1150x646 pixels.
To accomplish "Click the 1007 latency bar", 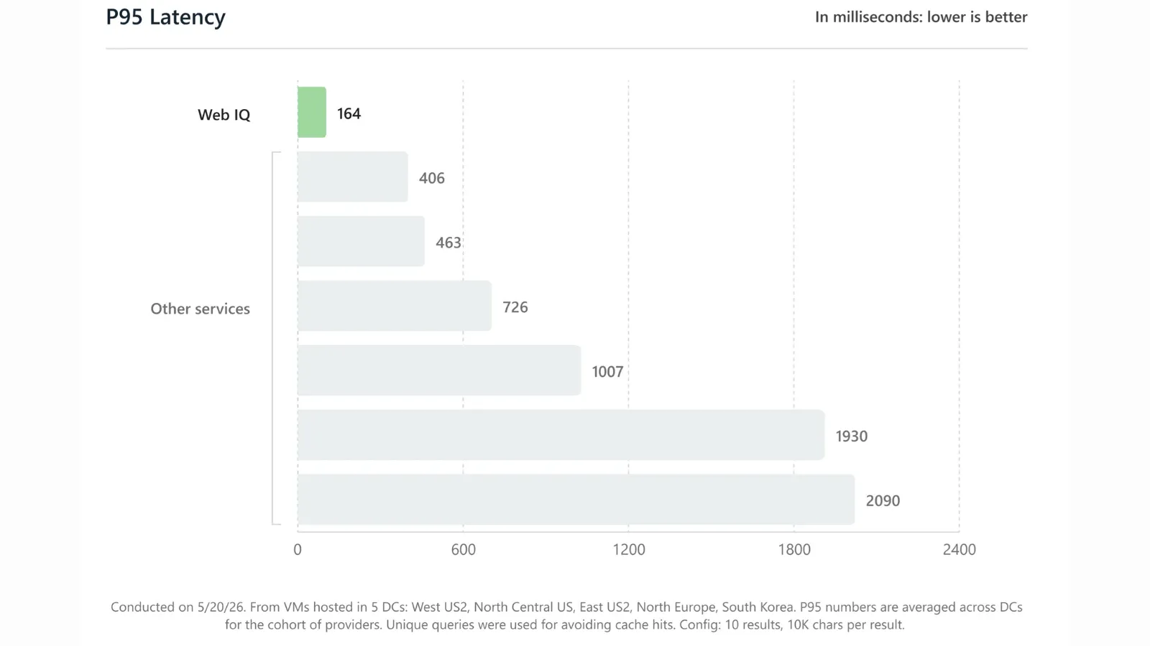I will pyautogui.click(x=439, y=370).
